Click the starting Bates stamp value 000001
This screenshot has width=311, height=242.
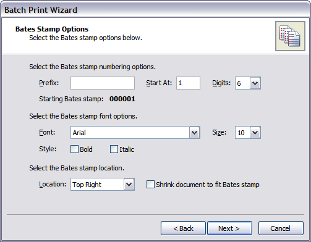(122, 99)
